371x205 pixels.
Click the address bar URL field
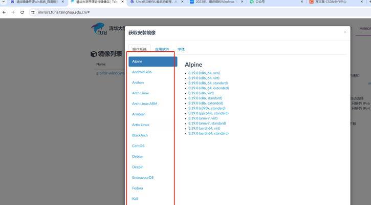tap(63, 12)
